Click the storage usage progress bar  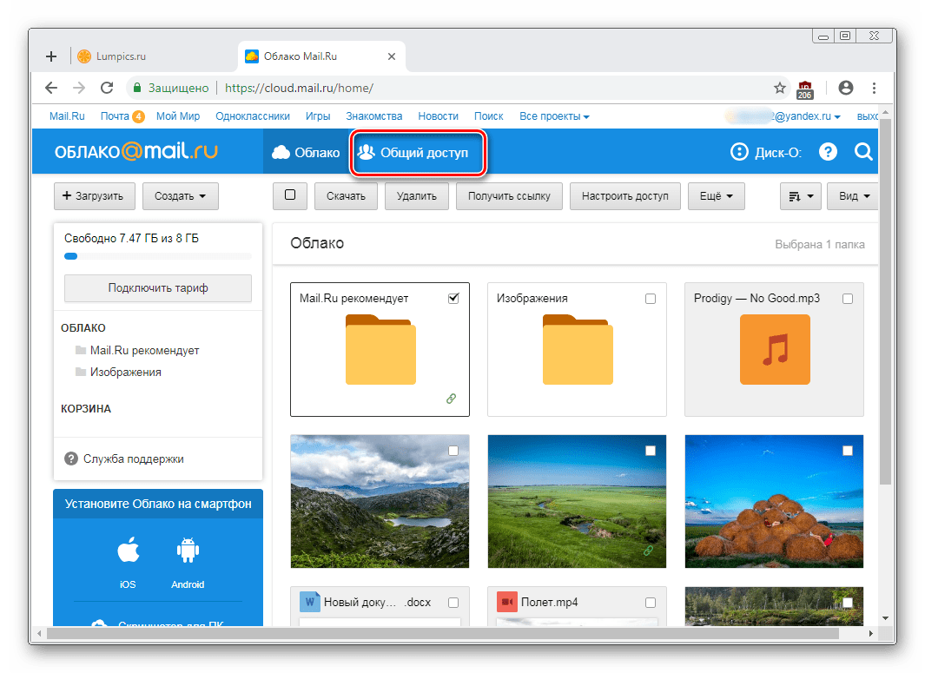coord(158,256)
